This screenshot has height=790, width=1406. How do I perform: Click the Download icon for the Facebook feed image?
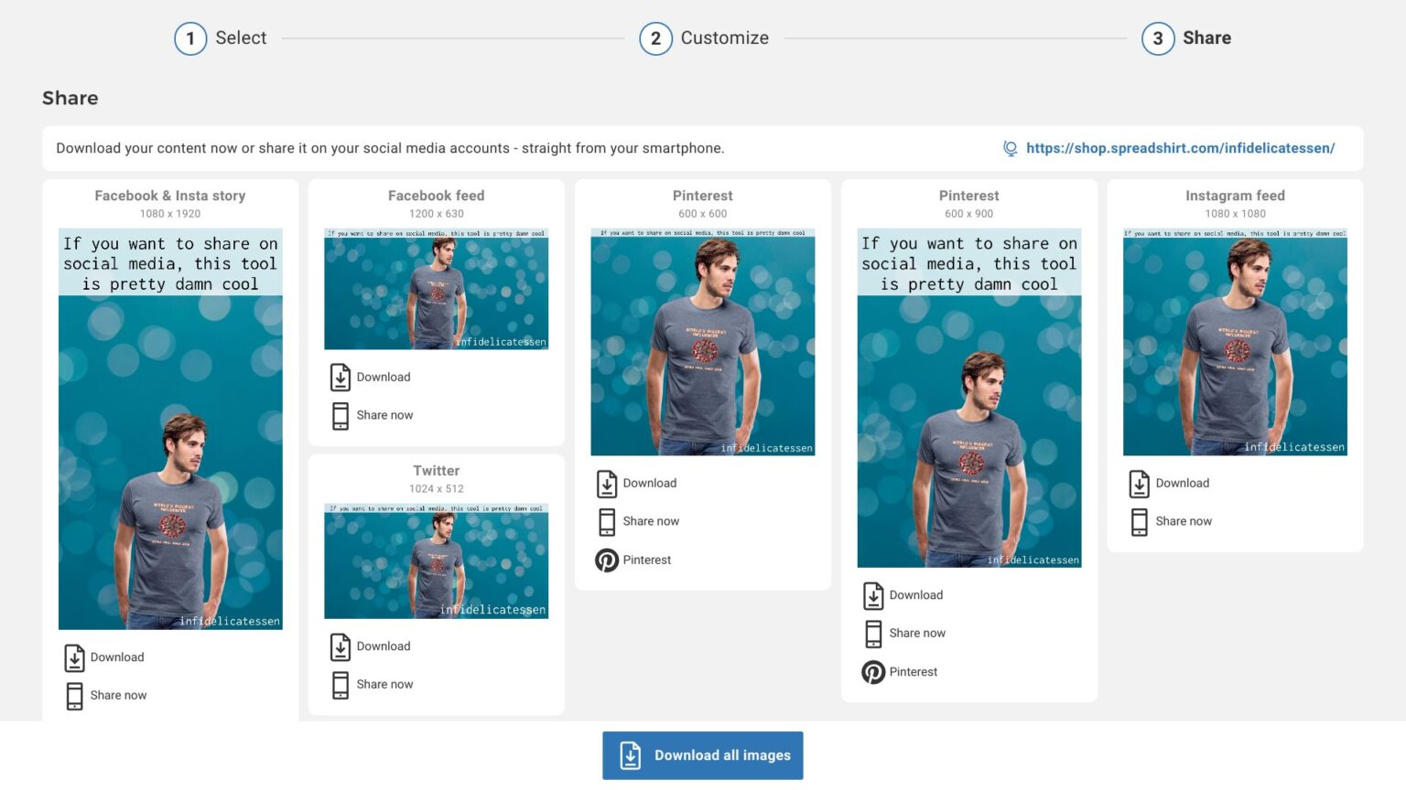pyautogui.click(x=341, y=377)
